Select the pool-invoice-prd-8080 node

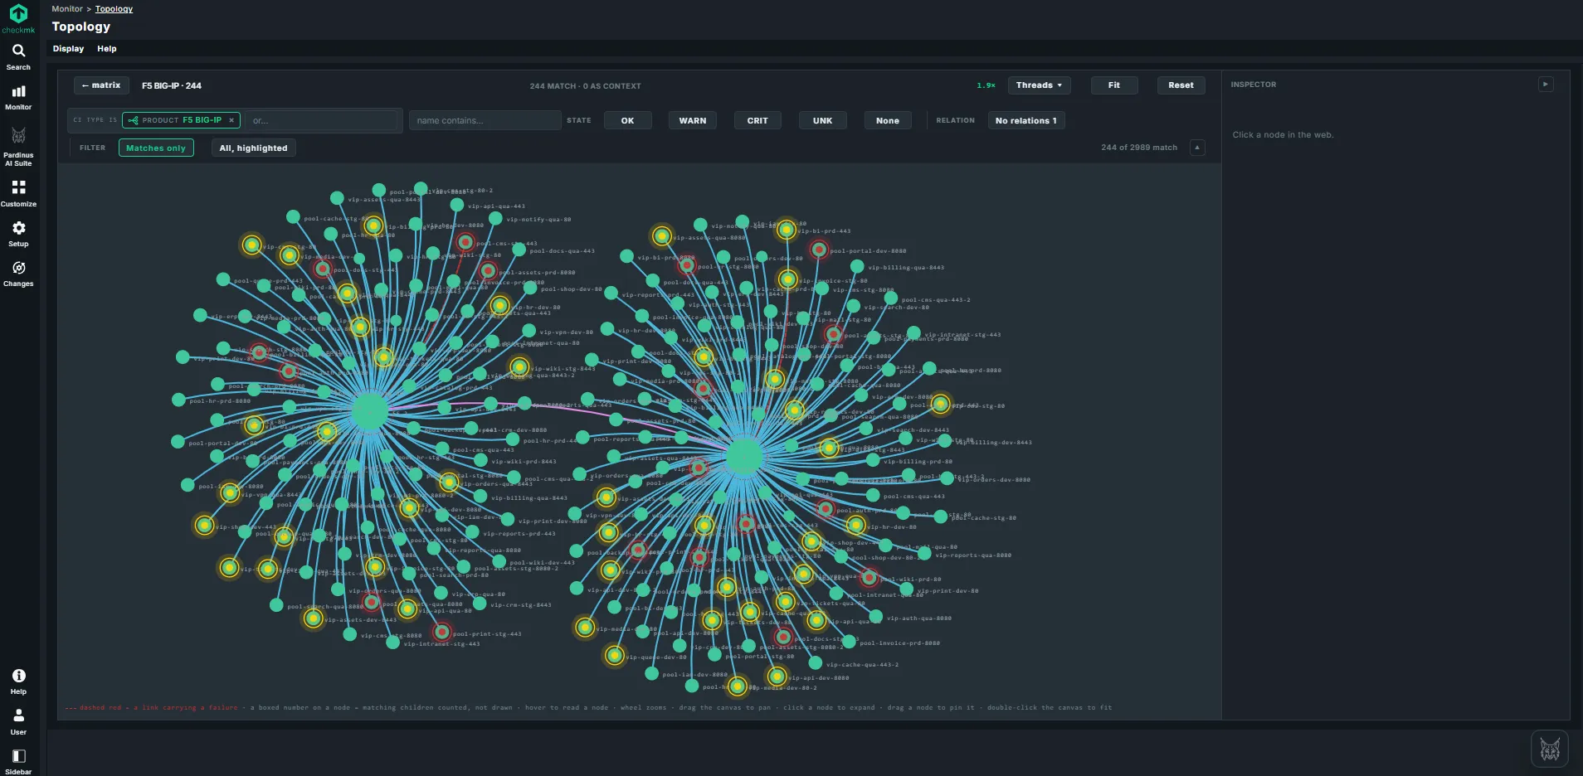850,642
